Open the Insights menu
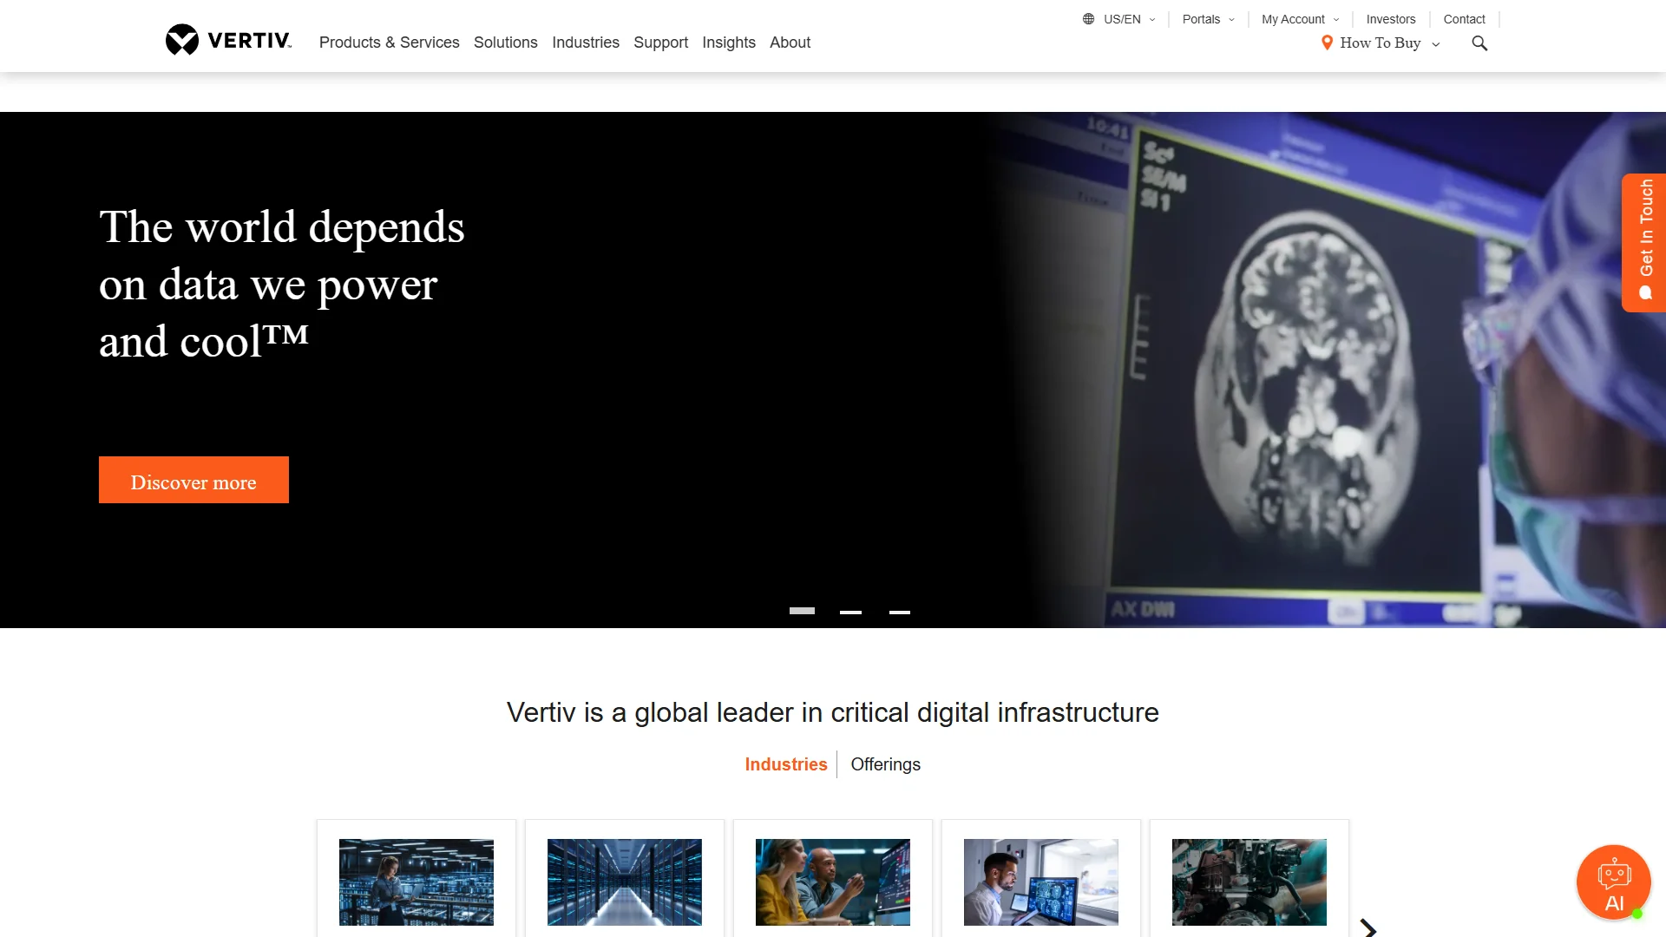 click(729, 43)
